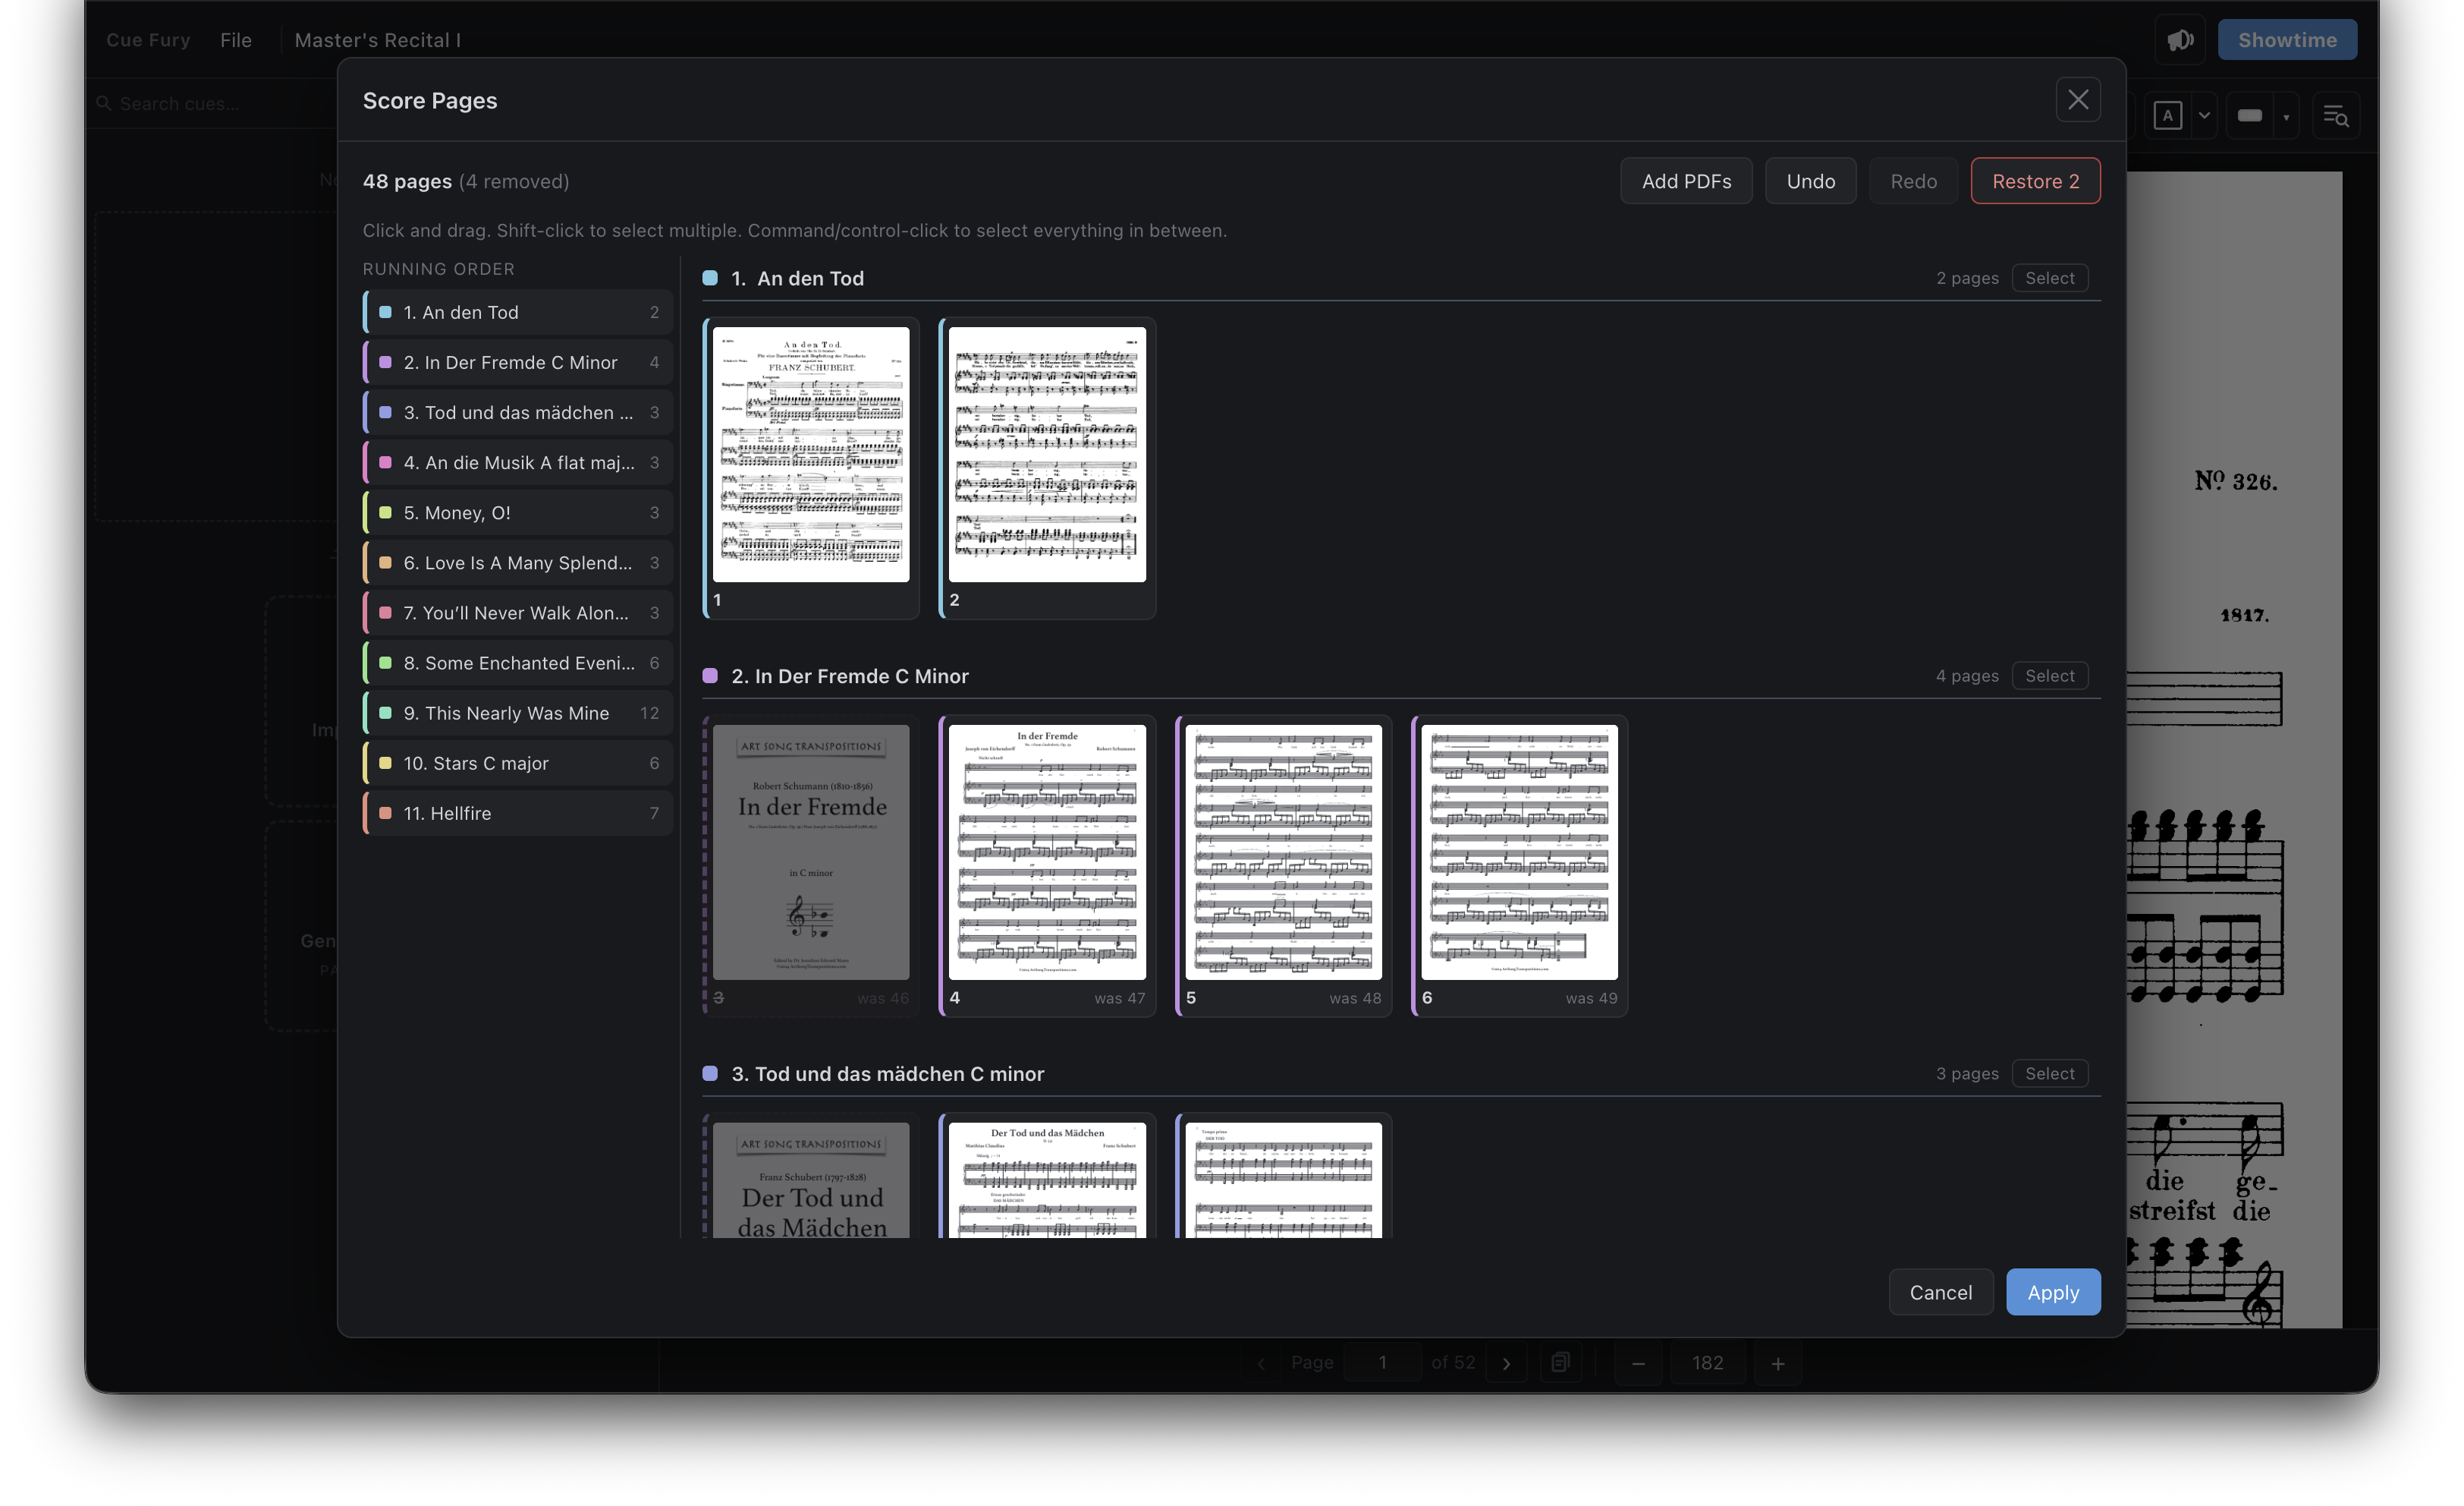Screen dimensions: 2464x1506
Task: Click the Showtime button in the main window
Action: pos(2286,40)
